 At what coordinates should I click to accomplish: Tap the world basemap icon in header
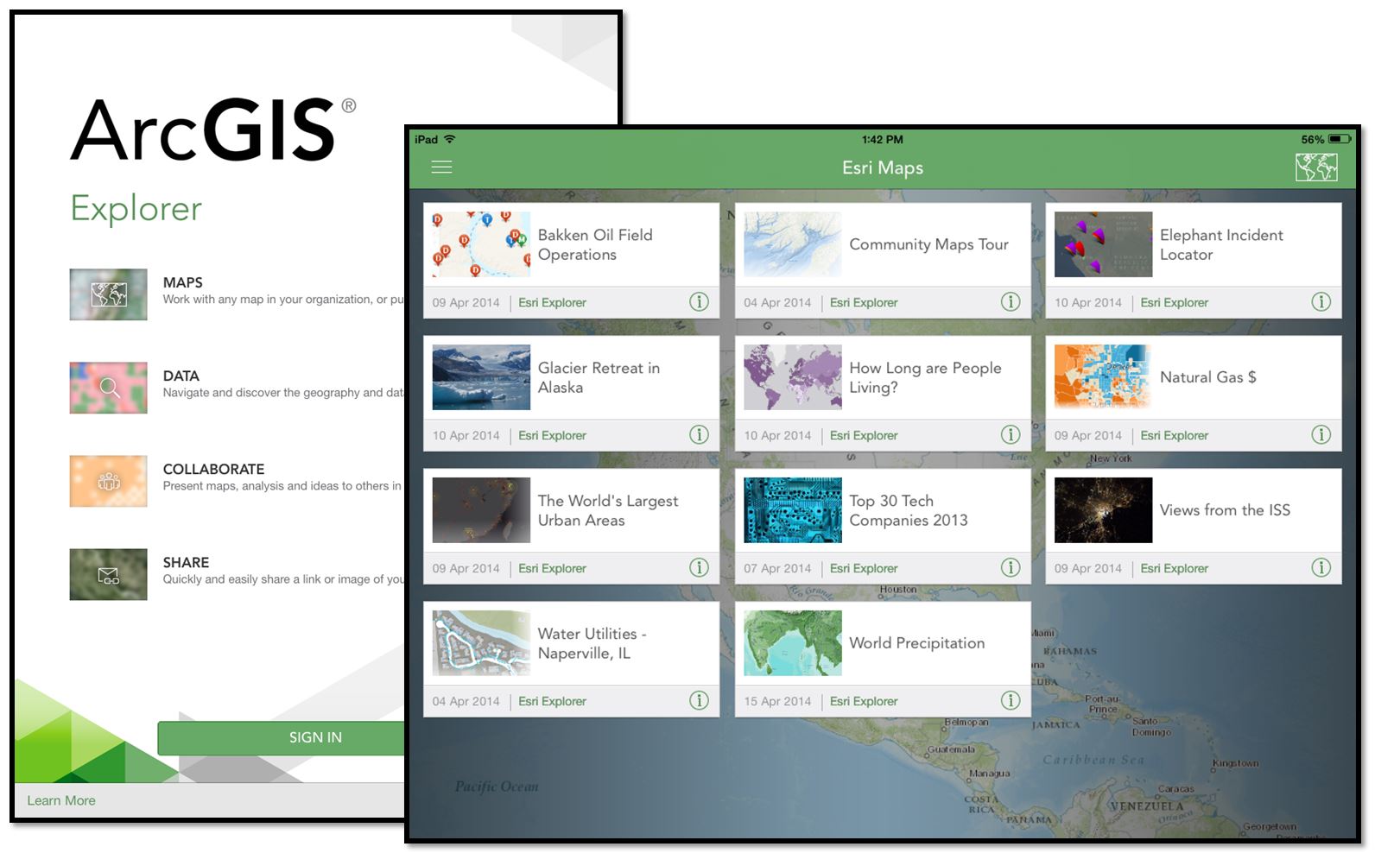click(x=1316, y=167)
